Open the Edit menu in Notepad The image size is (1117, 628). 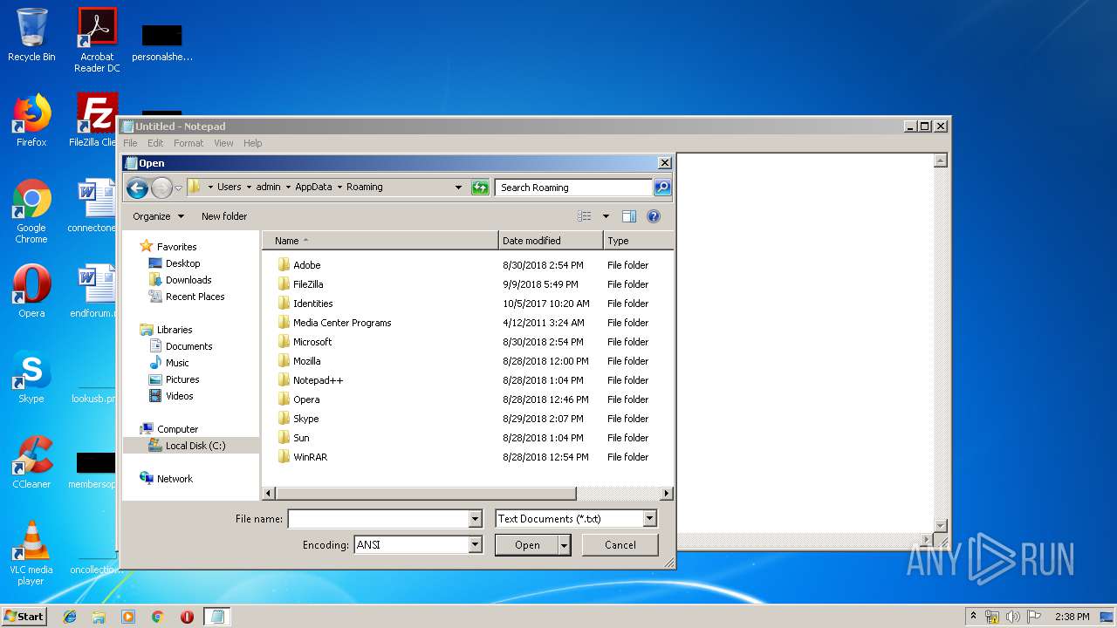point(155,143)
